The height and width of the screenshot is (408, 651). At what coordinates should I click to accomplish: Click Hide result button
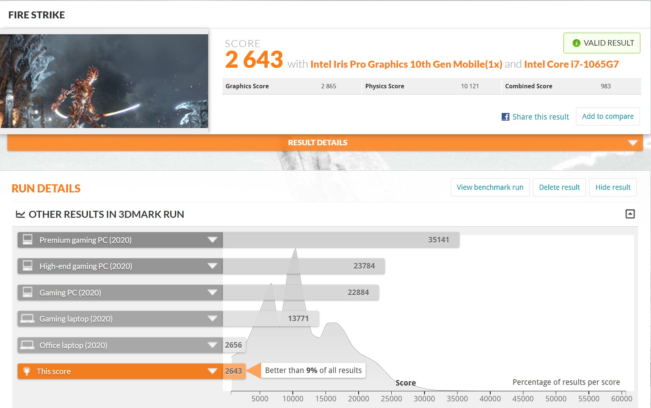(x=613, y=187)
